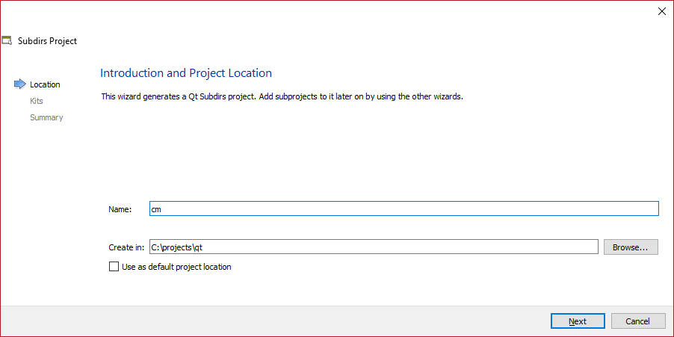Screen dimensions: 674x337
Task: Click into the Create in path field
Action: [374, 247]
